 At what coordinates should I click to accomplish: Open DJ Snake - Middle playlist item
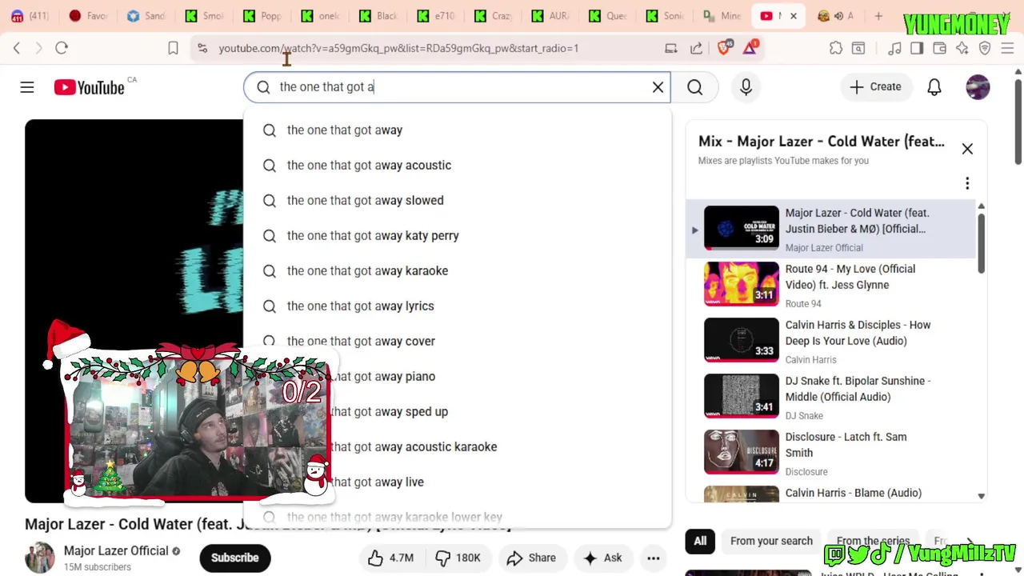[832, 397]
